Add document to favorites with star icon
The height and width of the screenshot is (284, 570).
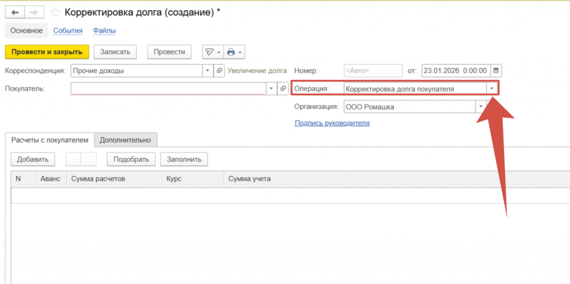pyautogui.click(x=55, y=12)
